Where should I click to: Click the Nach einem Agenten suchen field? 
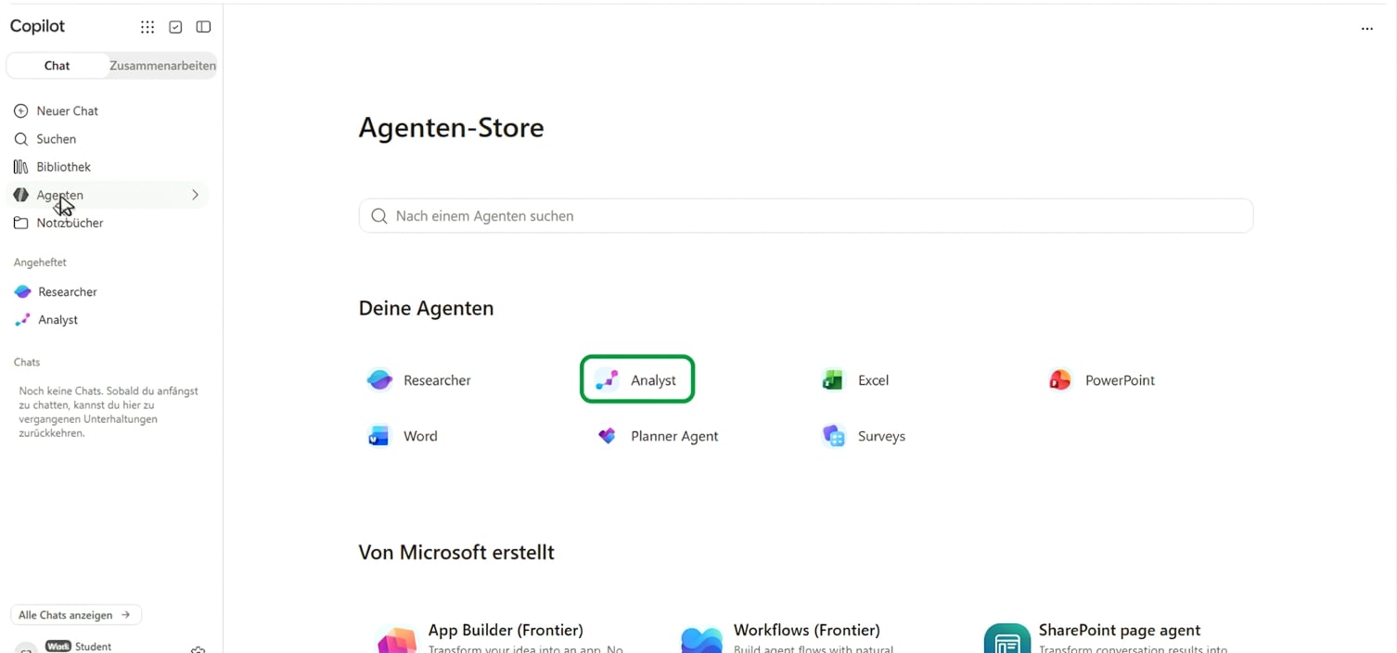806,215
